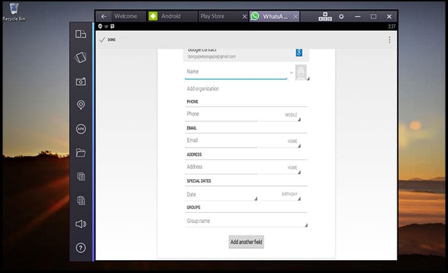The width and height of the screenshot is (448, 273).
Task: Click the location icon in the Android status bar
Action: point(100,26)
